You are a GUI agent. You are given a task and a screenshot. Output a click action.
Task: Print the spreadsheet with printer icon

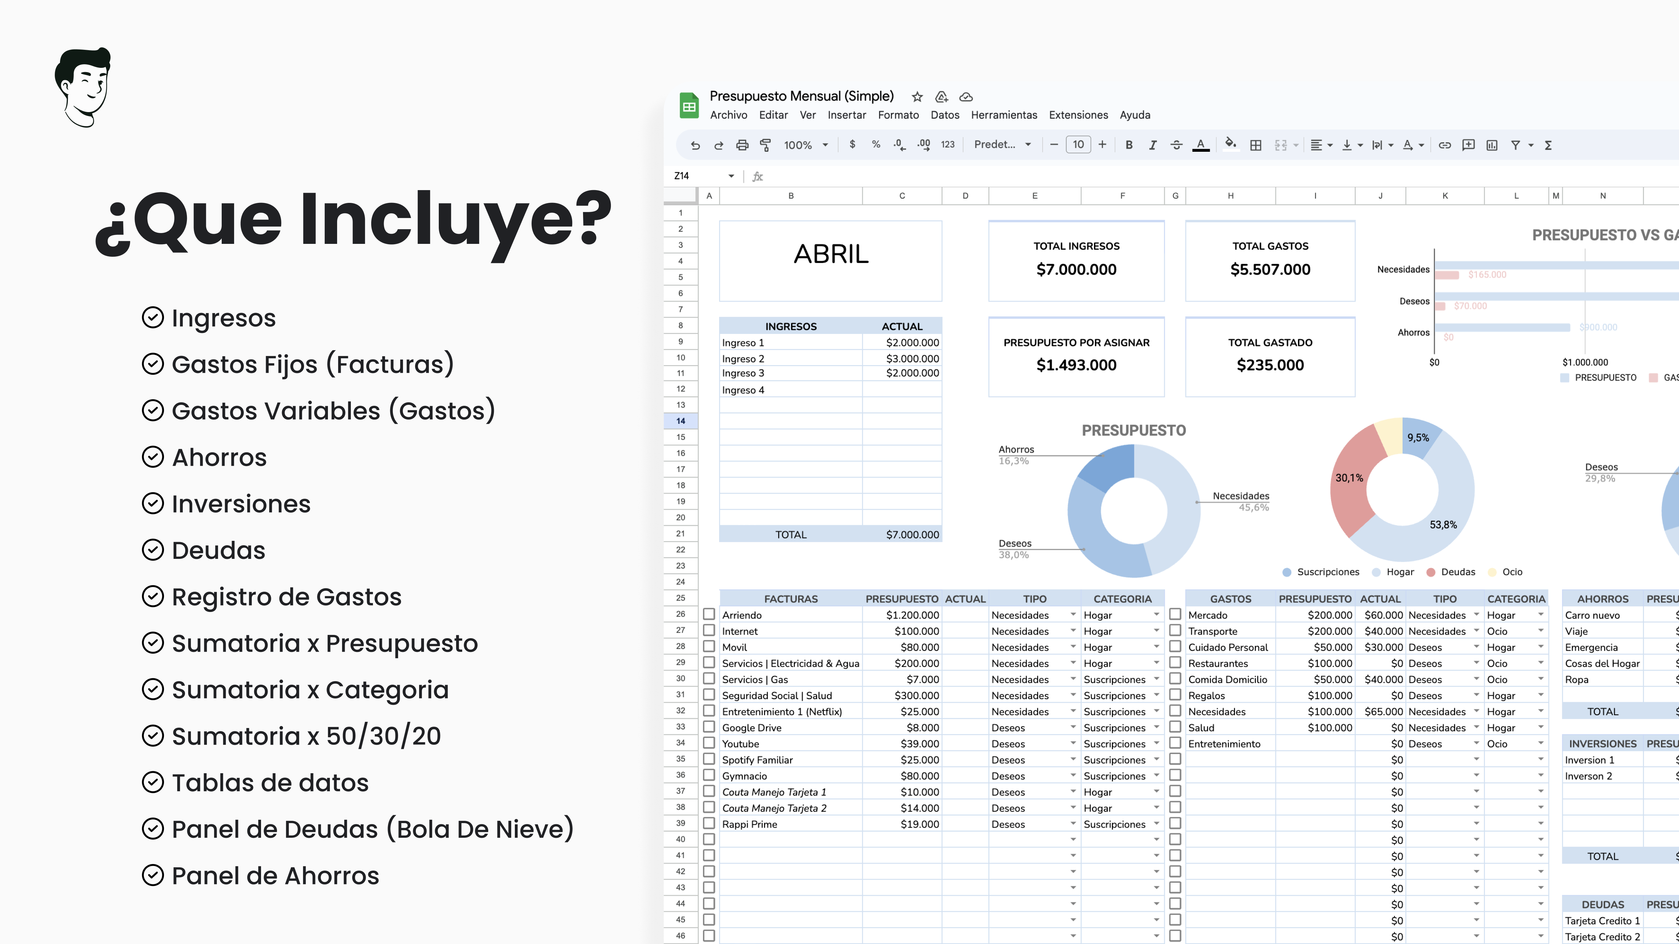click(742, 145)
